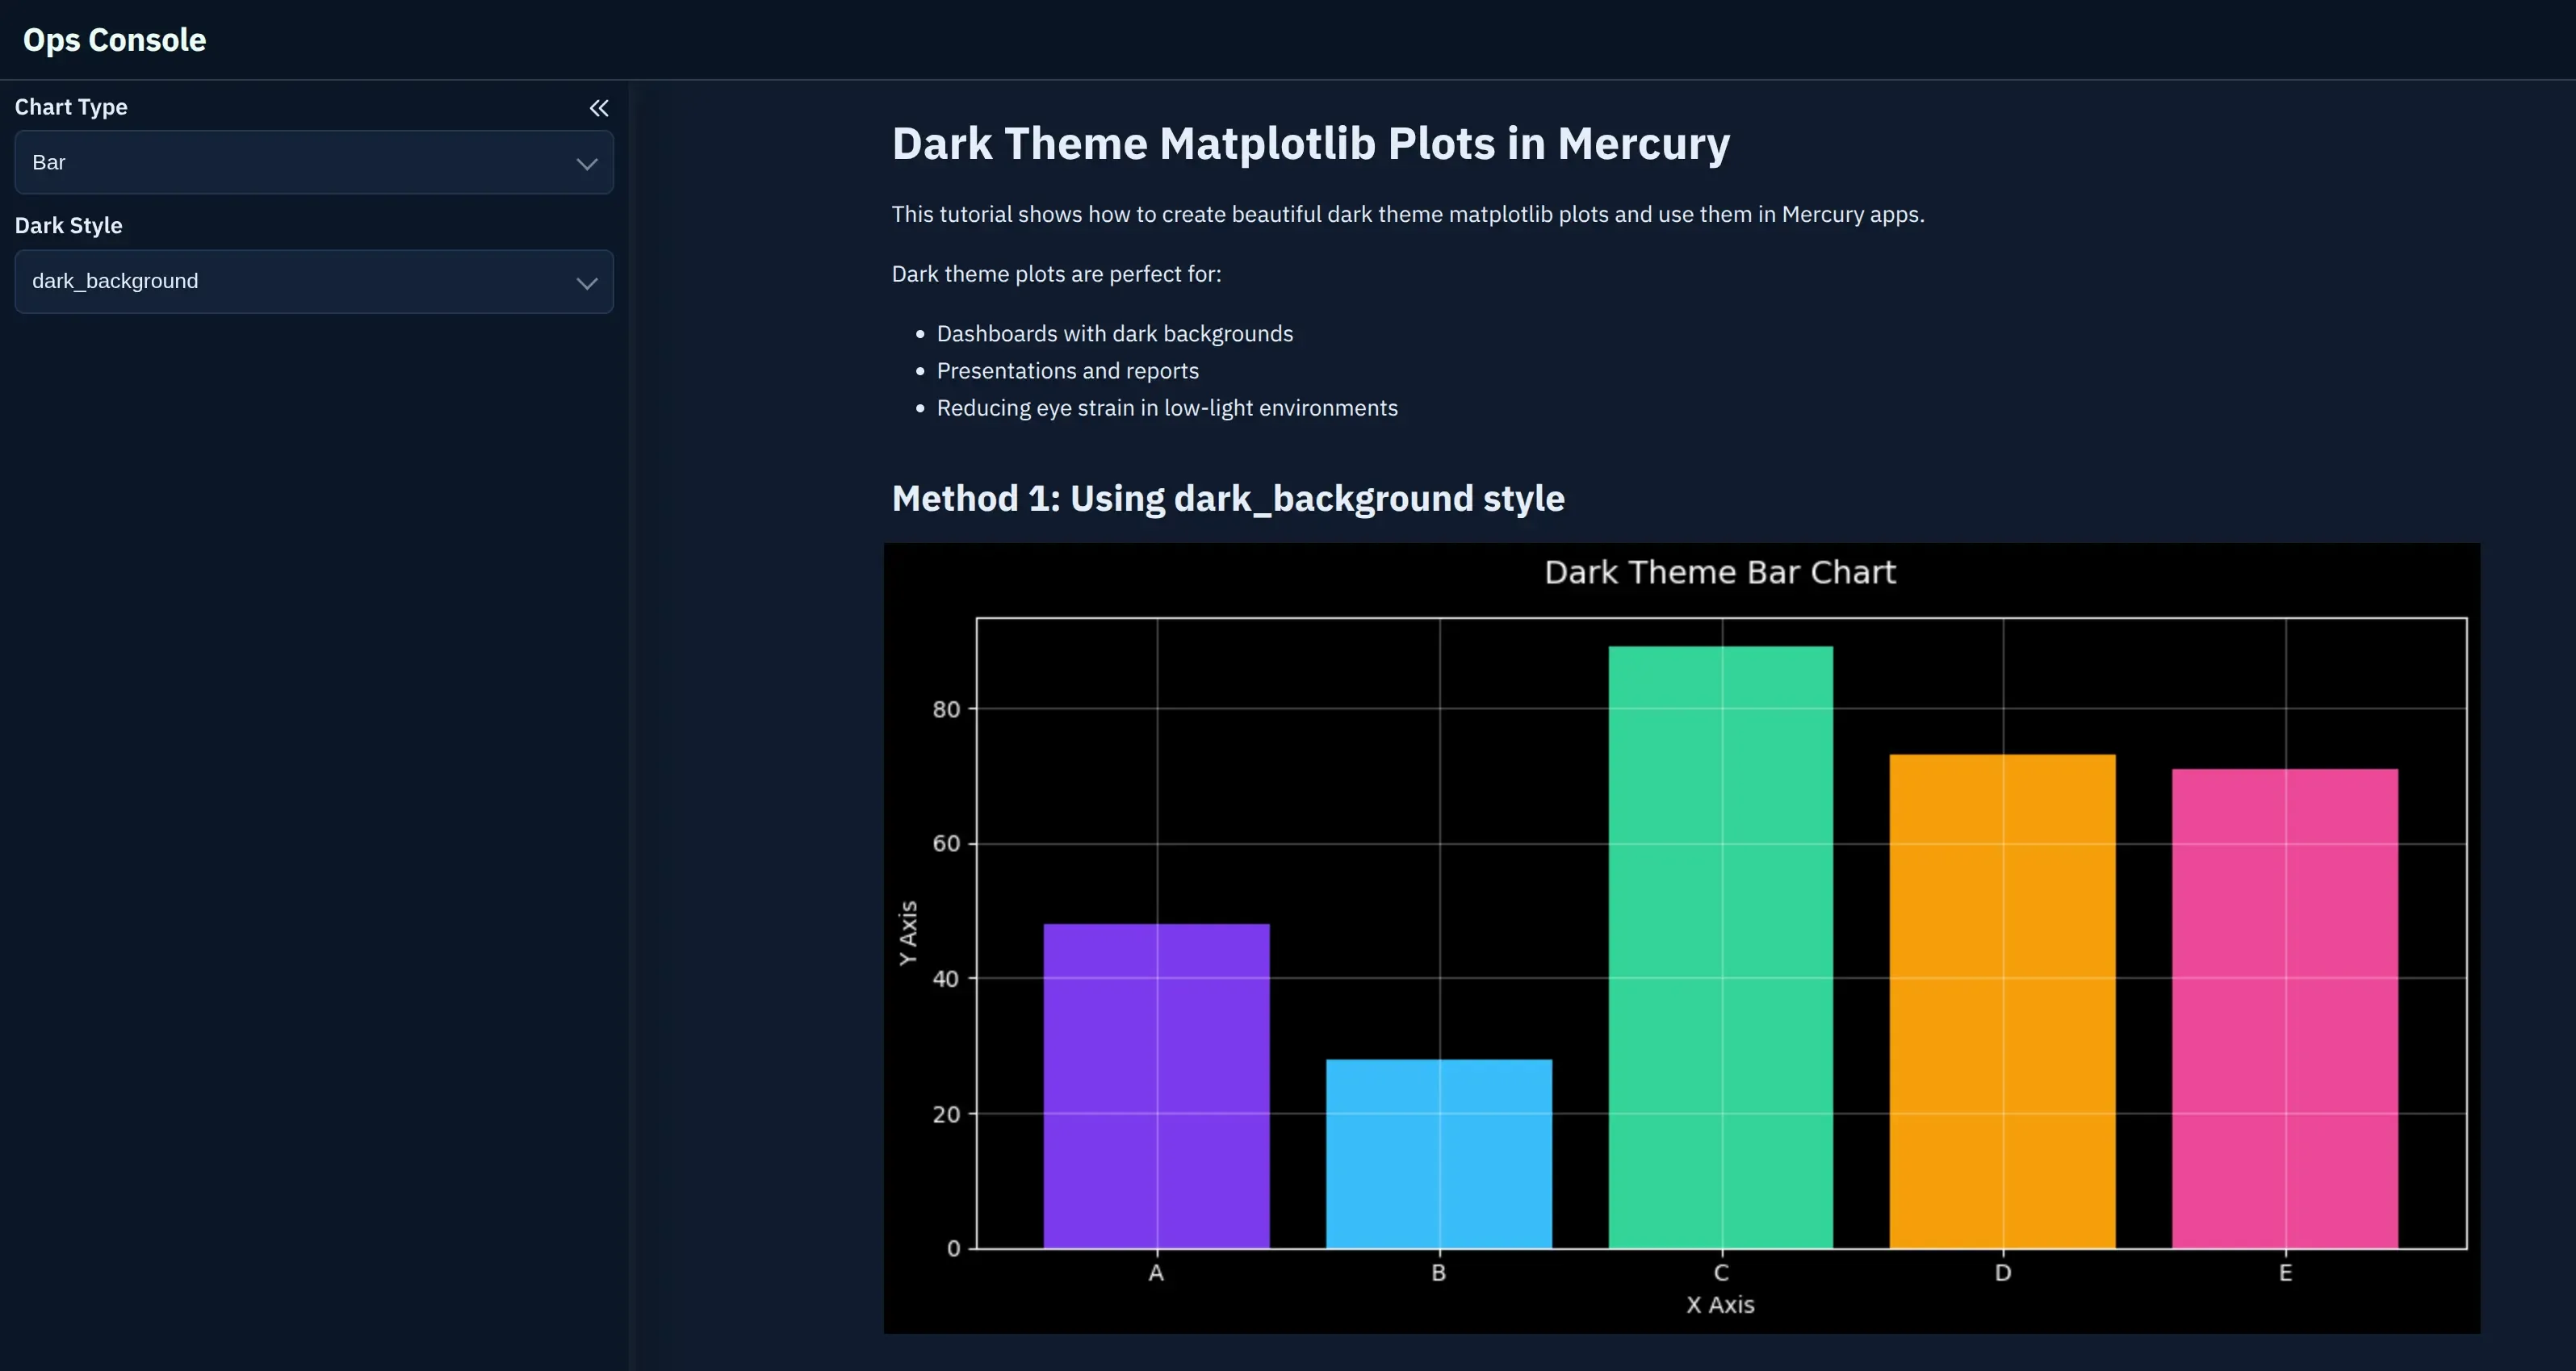Click the Y Axis label beside the chart

tap(908, 934)
